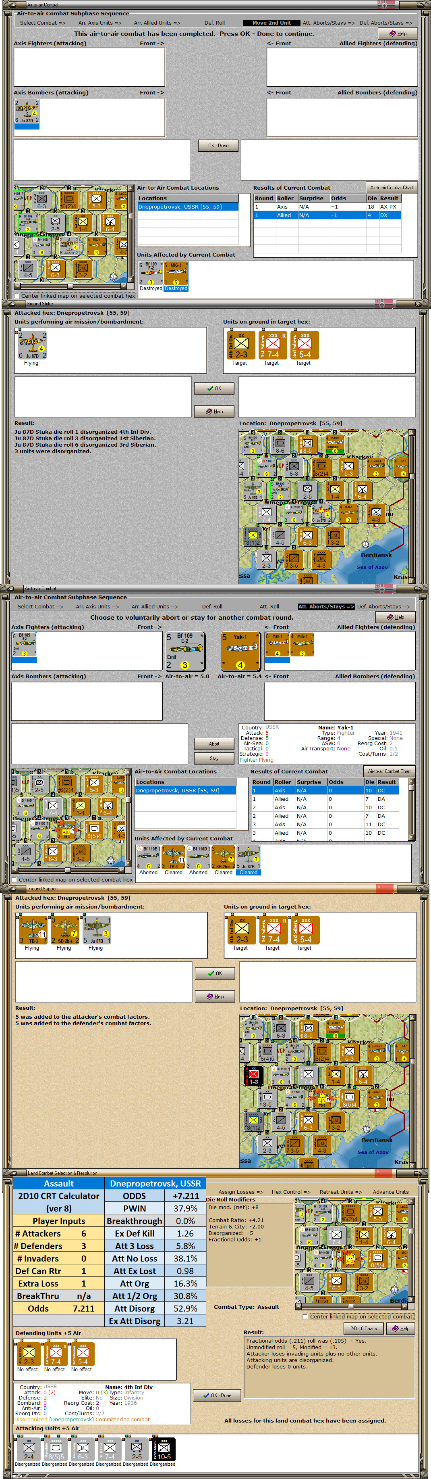The image size is (431, 1479).
Task: Open Help in the first Air-to-air Combat window
Action: pos(397,33)
